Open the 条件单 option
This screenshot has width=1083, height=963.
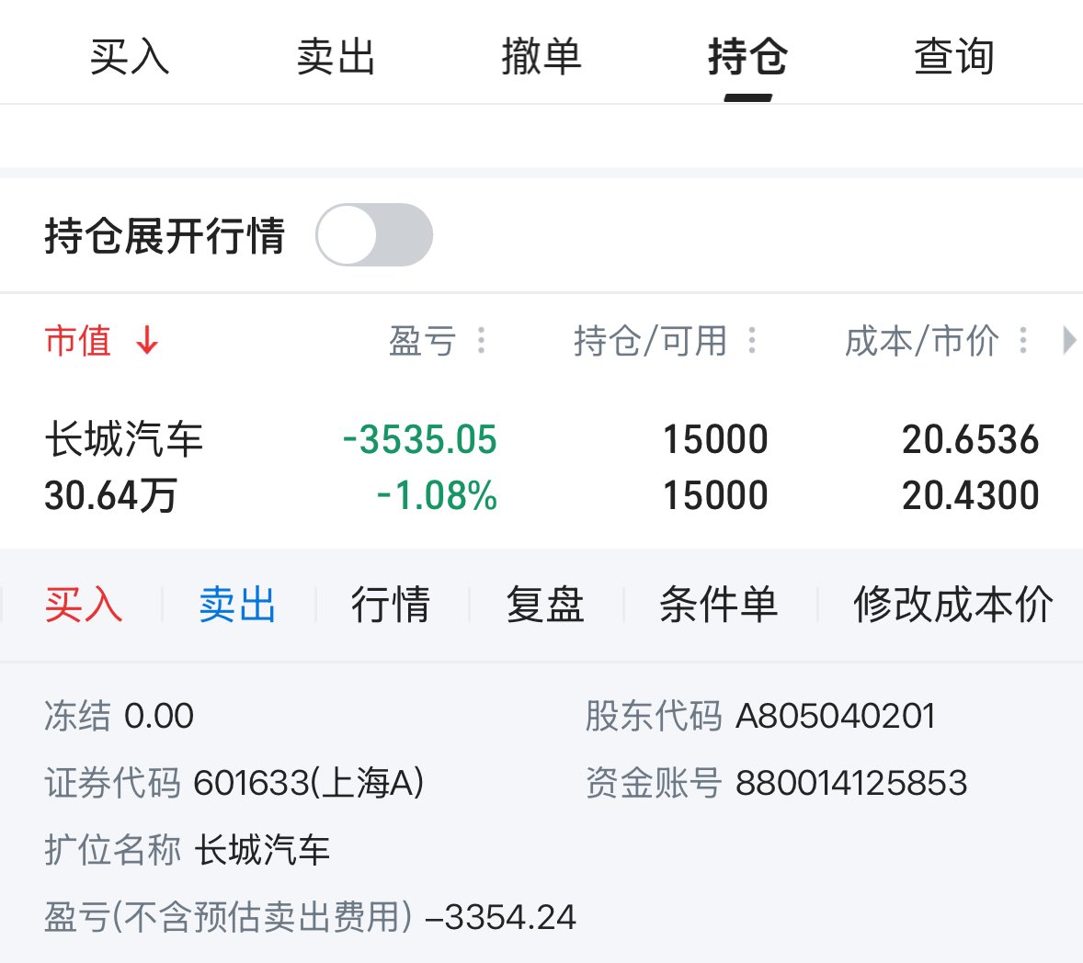coord(719,606)
